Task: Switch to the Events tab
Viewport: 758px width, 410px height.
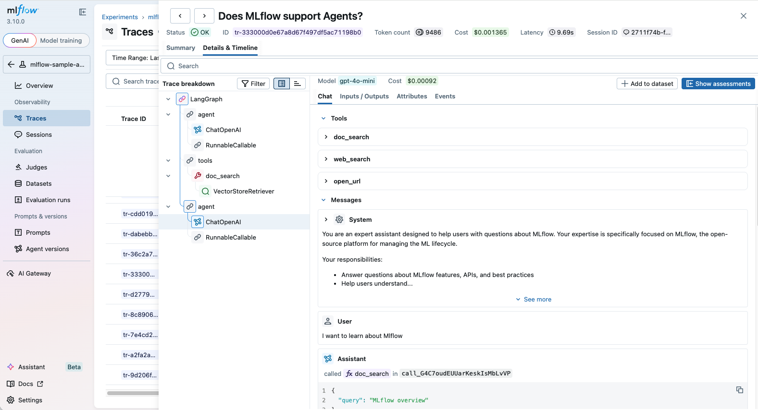Action: (445, 96)
